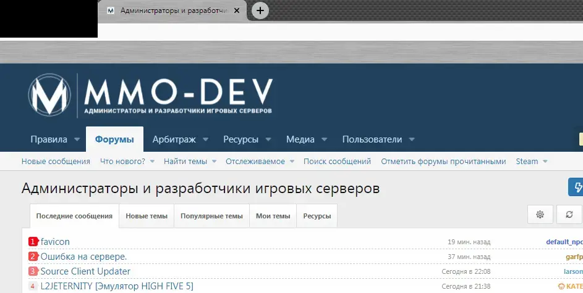Open the favicon thread
583x293 pixels.
click(x=55, y=242)
